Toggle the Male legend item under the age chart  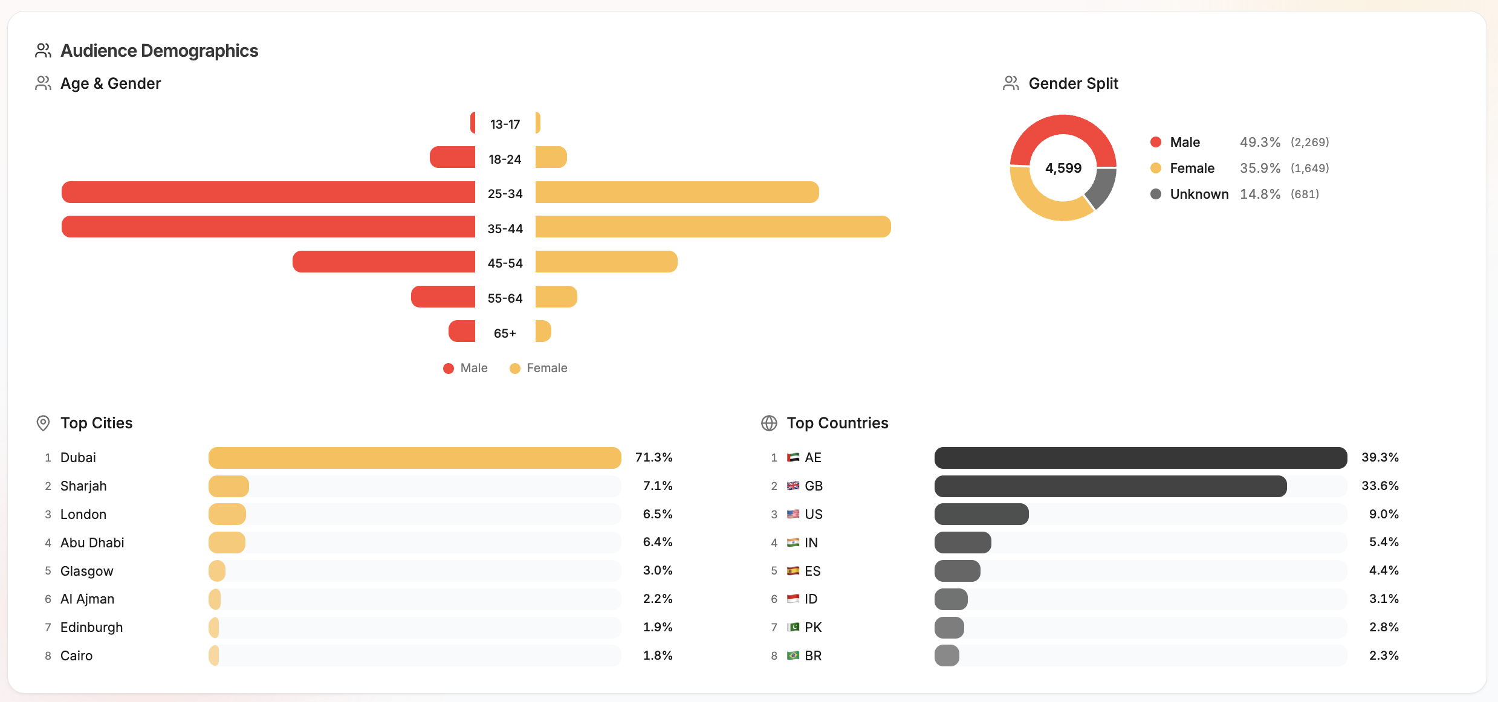465,369
